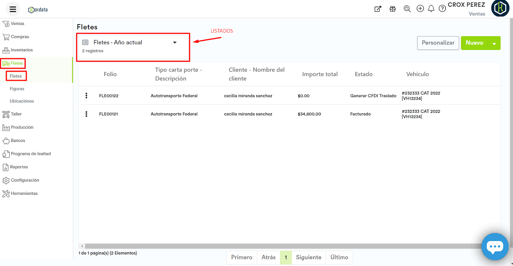This screenshot has height=266, width=513.
Task: Click the horizontal scrollbar under the table
Action: [282, 246]
